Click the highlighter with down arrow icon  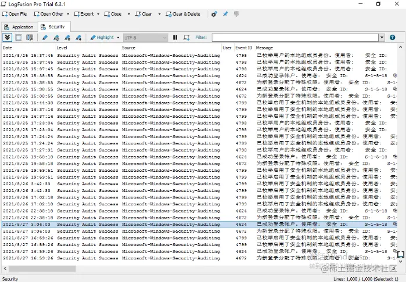78,38
